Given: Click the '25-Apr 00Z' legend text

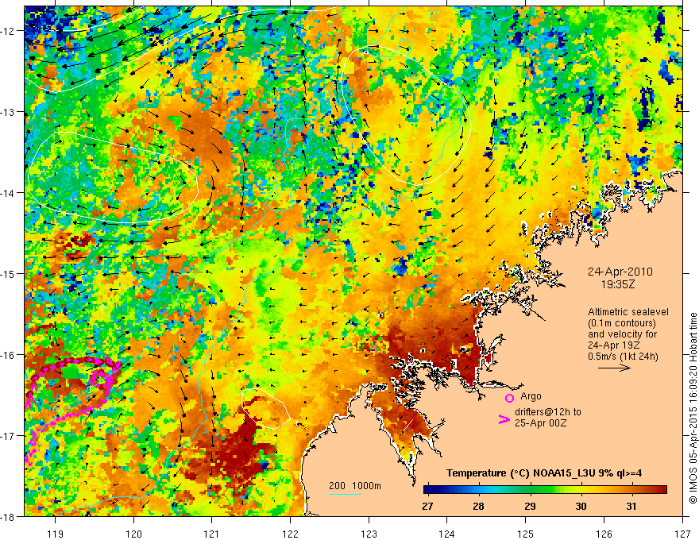Looking at the screenshot, I should point(541,423).
